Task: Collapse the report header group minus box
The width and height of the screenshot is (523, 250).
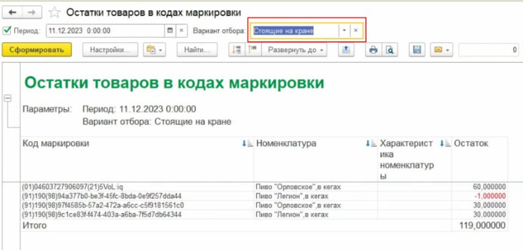Action: click(x=8, y=98)
